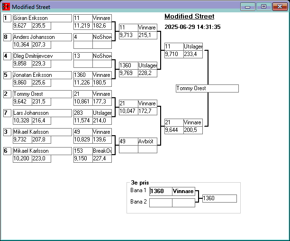Minimize the Modified Street window
The image size is (290, 241).
(x=248, y=7)
